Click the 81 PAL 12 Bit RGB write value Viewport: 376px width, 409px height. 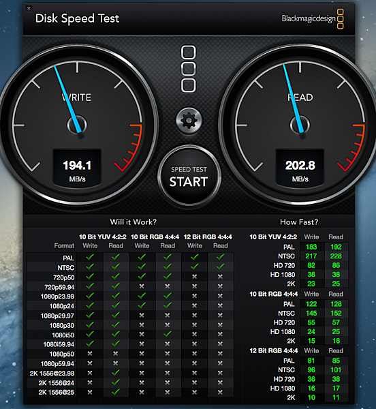[311, 361]
